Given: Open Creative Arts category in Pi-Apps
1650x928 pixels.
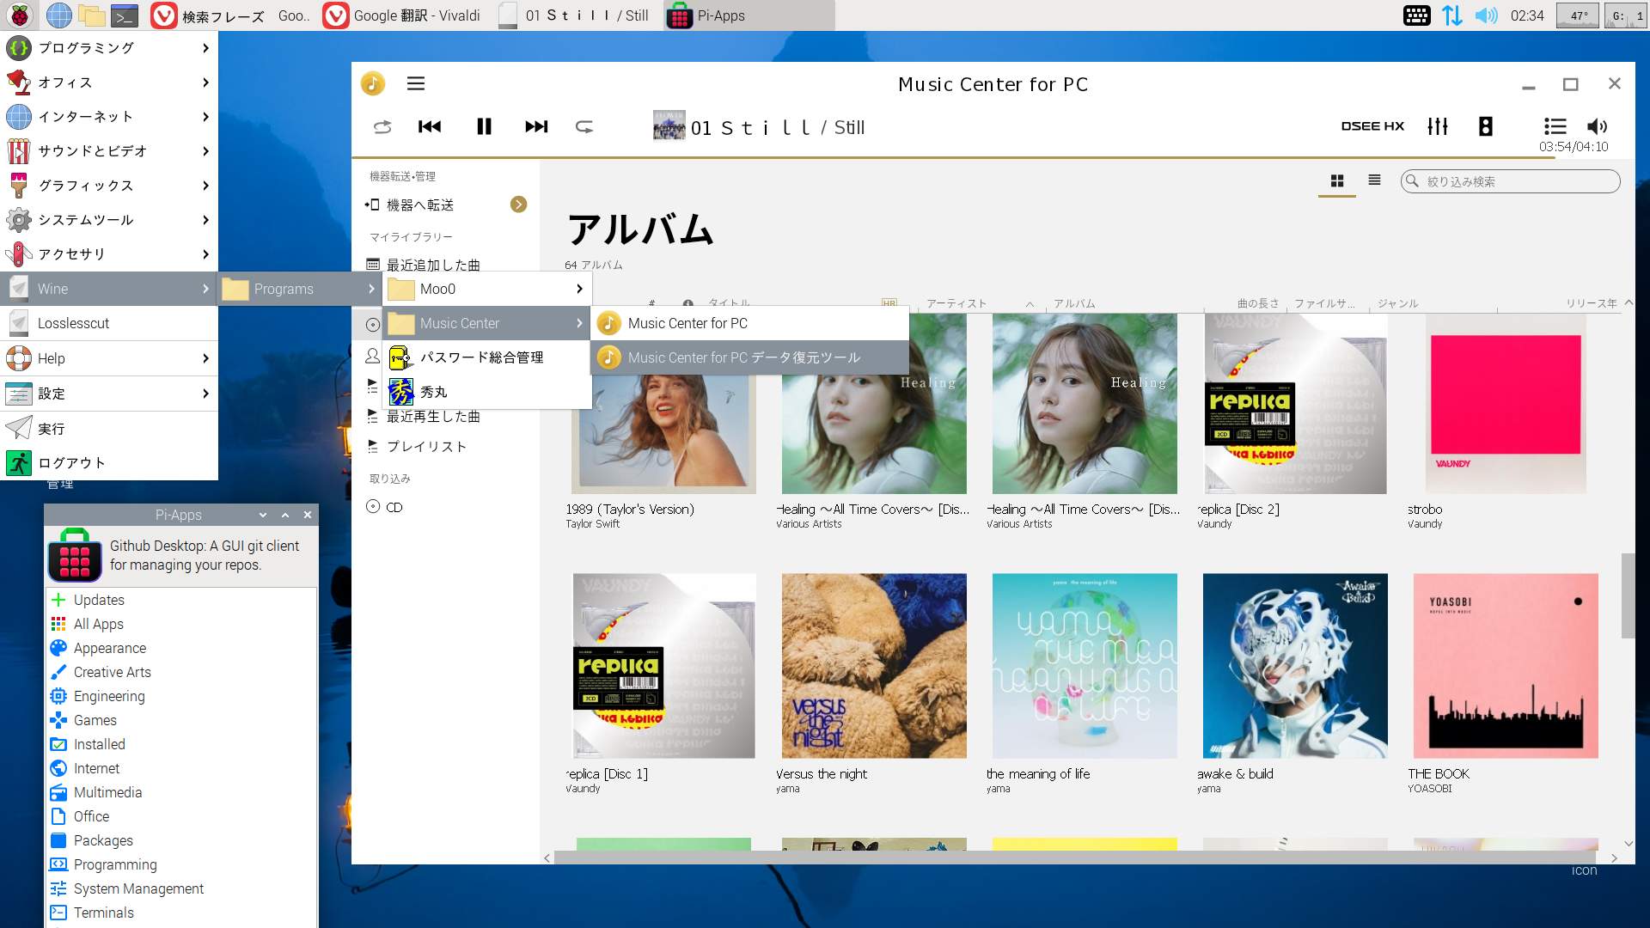Looking at the screenshot, I should [180, 672].
